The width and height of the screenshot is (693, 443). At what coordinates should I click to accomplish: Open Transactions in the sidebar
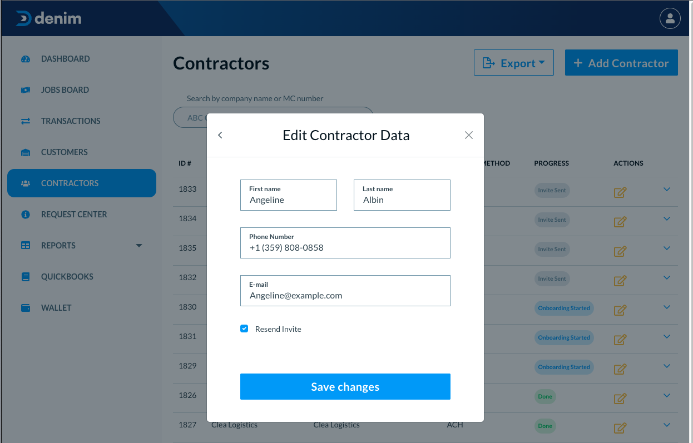(x=71, y=121)
